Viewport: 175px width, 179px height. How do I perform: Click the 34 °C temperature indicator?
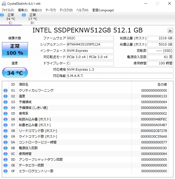pos(15,72)
